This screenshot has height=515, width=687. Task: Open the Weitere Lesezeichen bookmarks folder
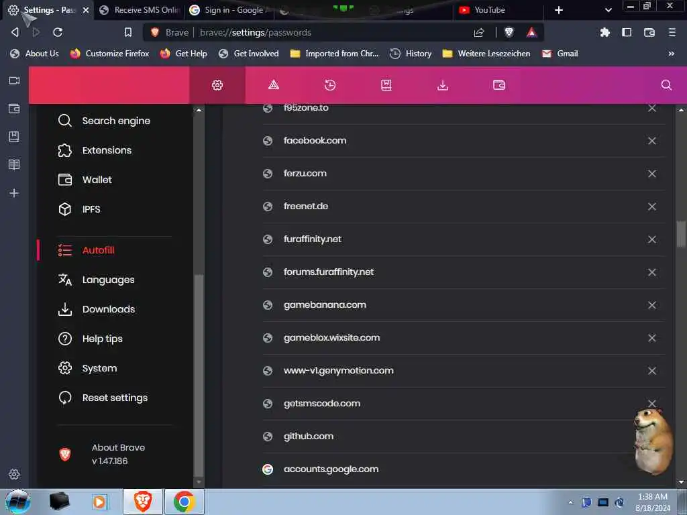click(x=486, y=54)
